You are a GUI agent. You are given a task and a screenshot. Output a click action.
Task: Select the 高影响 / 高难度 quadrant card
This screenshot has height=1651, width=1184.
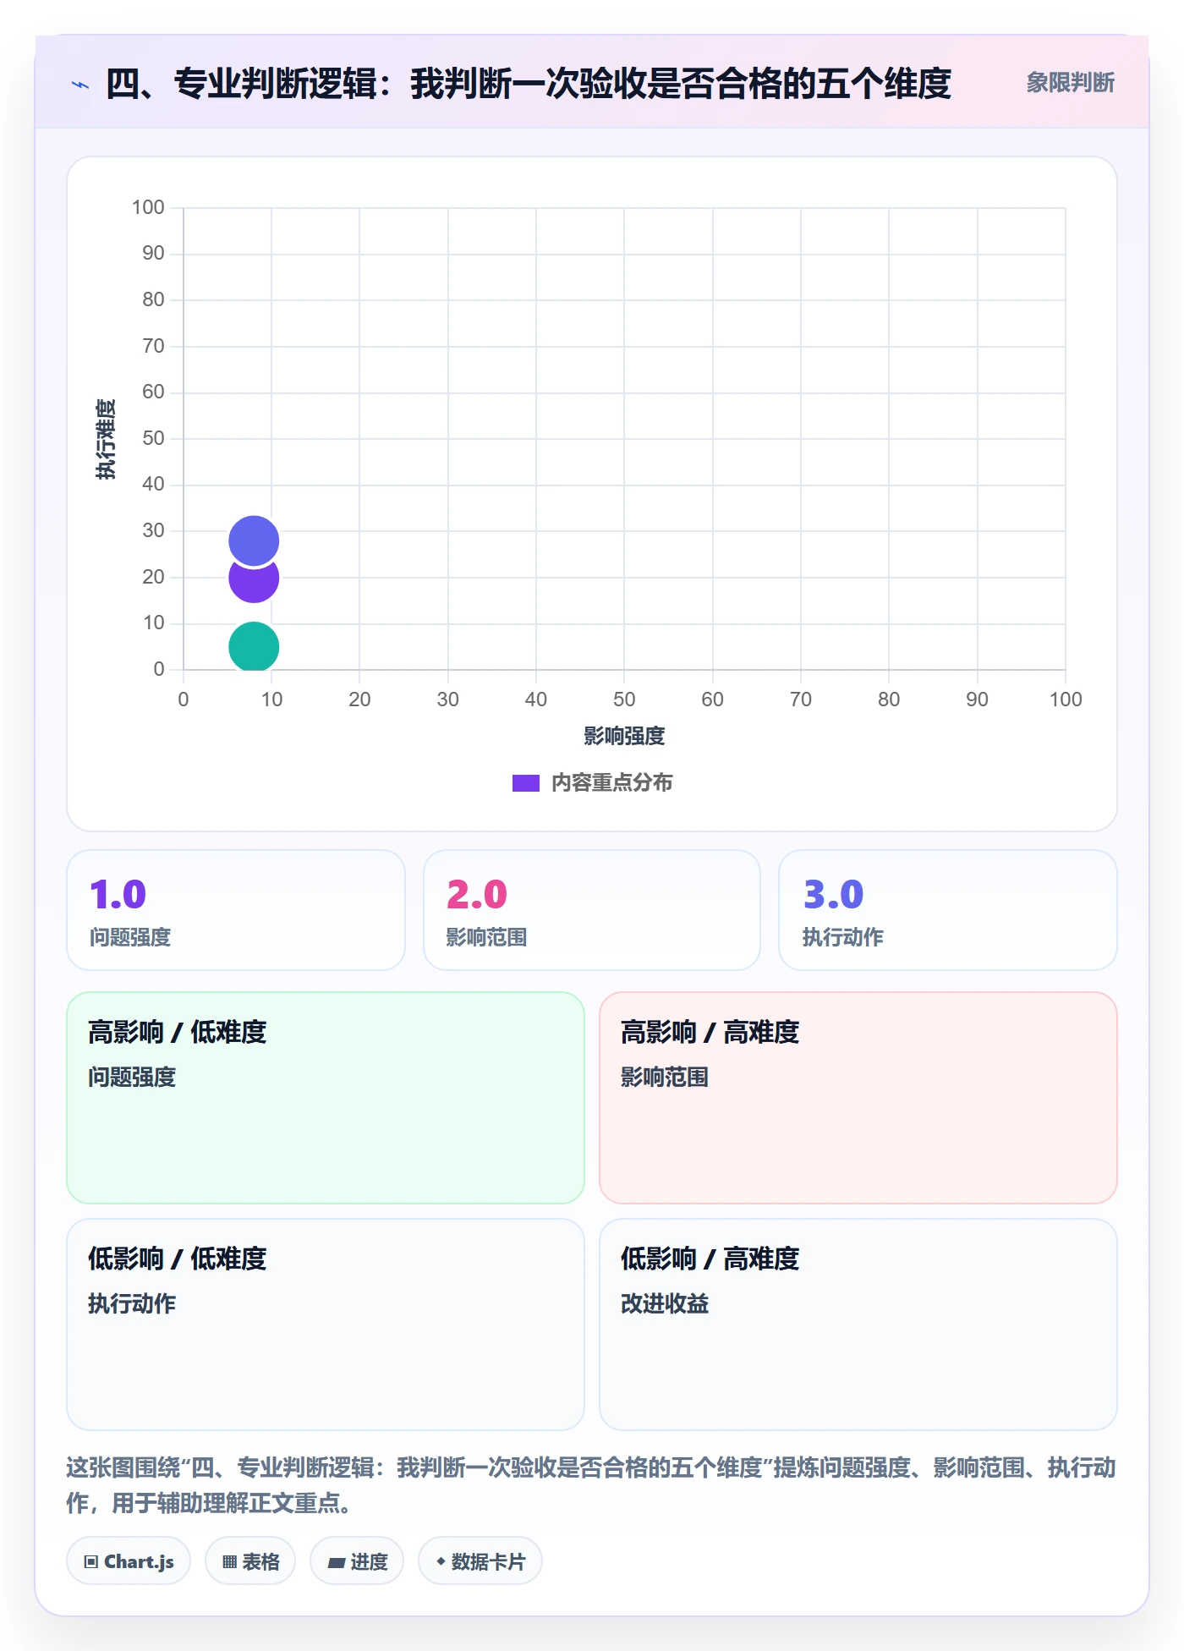858,1098
